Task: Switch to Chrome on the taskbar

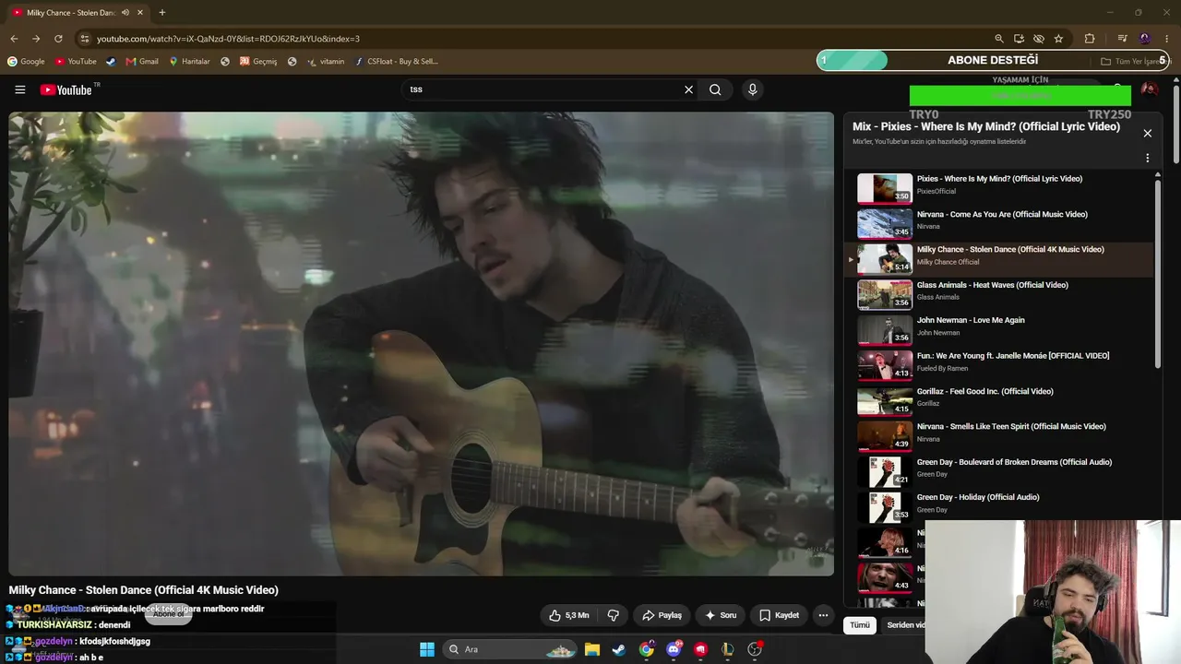Action: 647,649
